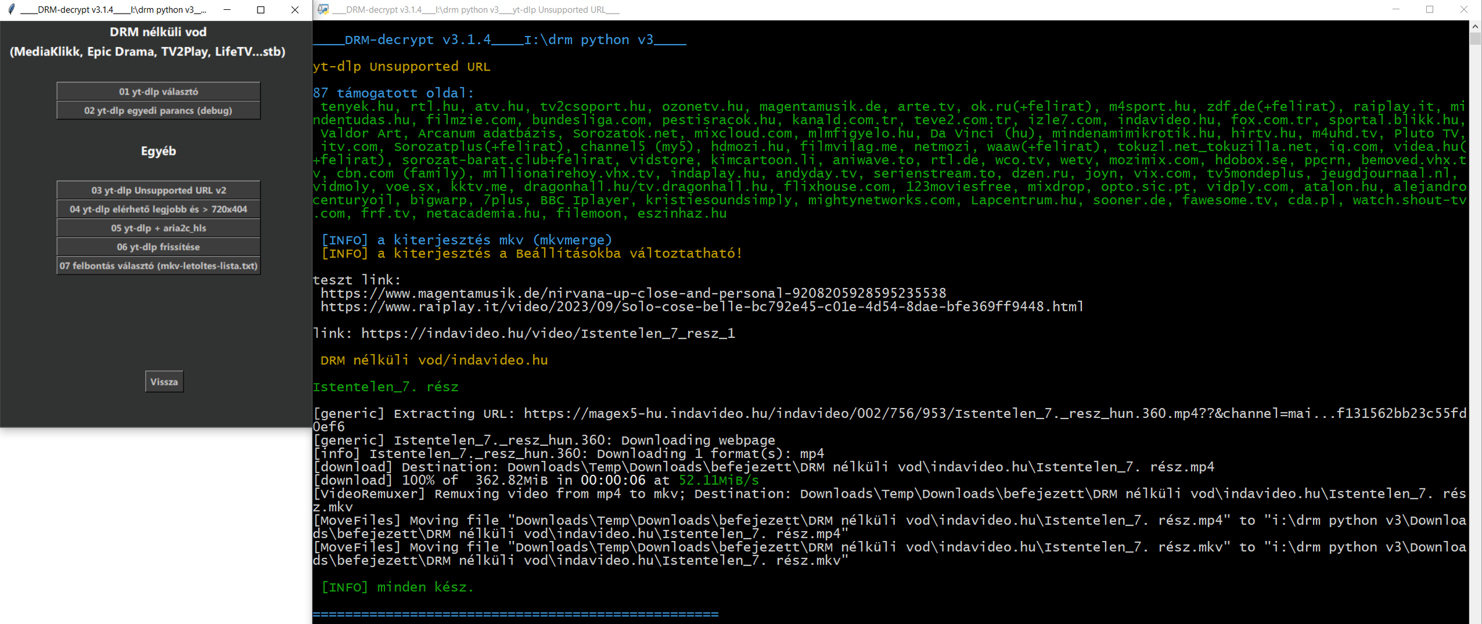Click the console scrollbar up arrow
The height and width of the screenshot is (624, 1482).
(x=1475, y=26)
